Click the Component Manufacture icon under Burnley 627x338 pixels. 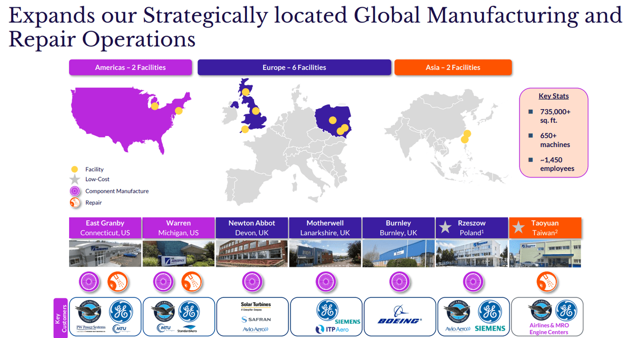tap(399, 282)
